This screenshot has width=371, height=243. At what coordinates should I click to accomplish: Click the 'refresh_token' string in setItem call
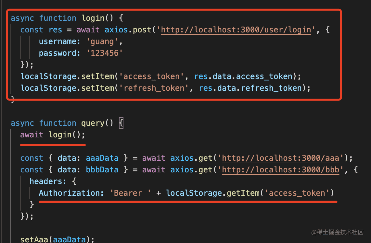(154, 88)
